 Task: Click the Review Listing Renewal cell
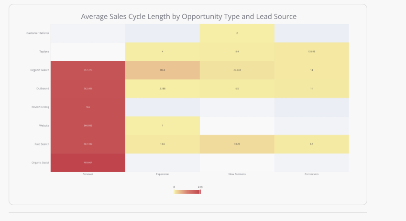[88, 107]
